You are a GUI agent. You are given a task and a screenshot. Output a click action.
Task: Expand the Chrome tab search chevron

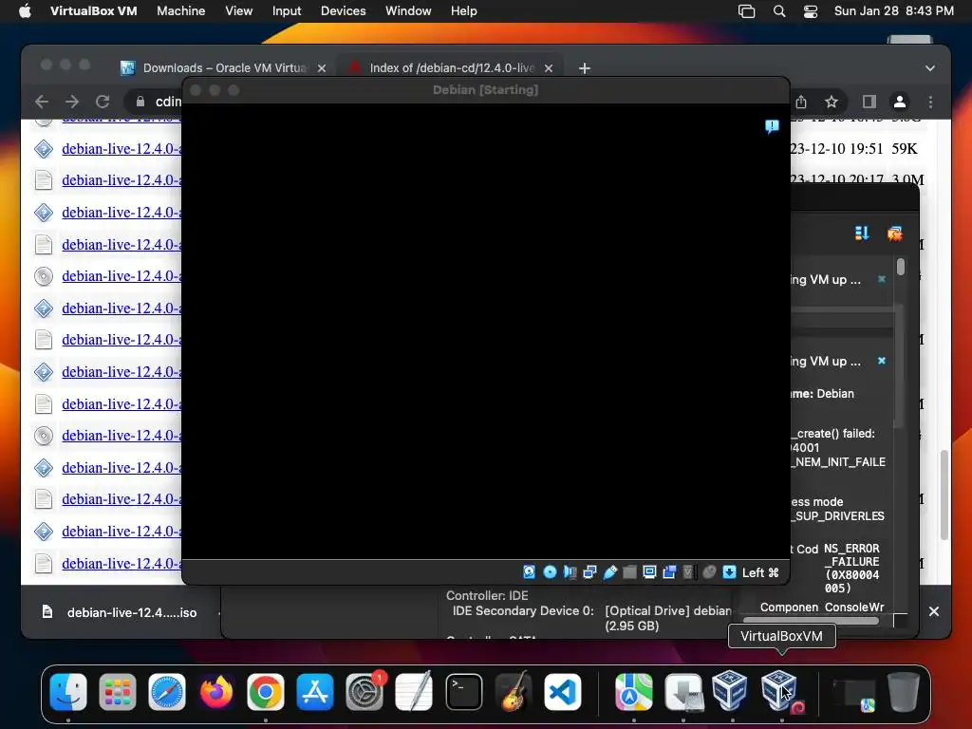[930, 68]
